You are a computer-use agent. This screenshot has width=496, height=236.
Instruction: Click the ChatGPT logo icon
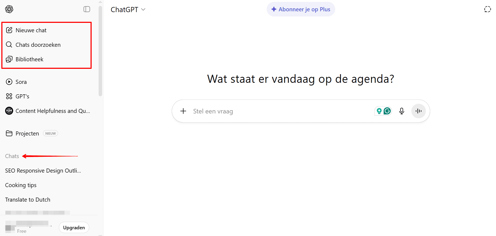pos(9,9)
